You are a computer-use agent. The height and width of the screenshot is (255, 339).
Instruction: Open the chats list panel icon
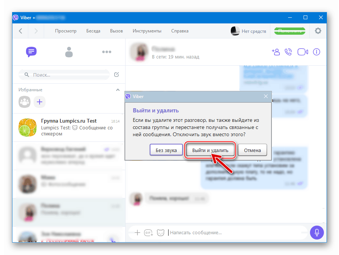(31, 52)
